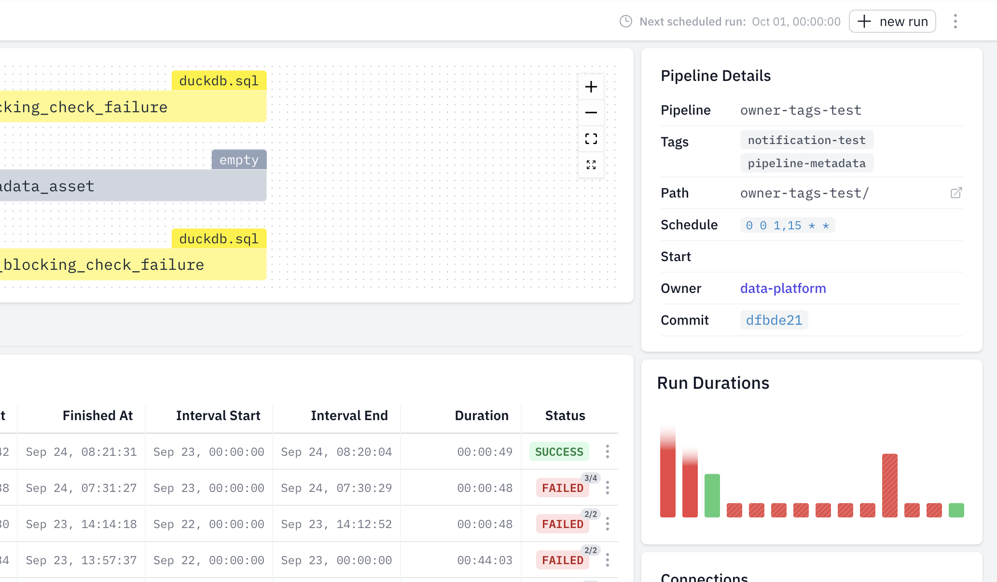Screen dimensions: 997x582
Task: Open row menu for run finished 14:14:18
Action: click(x=608, y=524)
